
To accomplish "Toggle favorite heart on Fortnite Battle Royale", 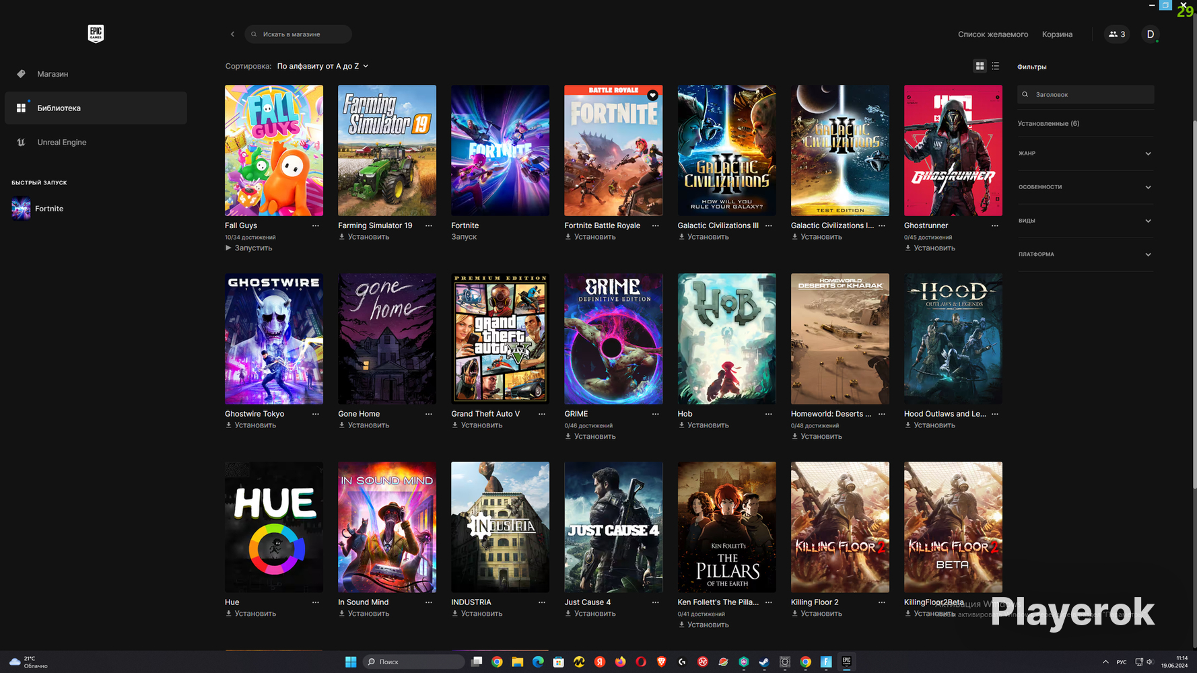I will (x=652, y=96).
